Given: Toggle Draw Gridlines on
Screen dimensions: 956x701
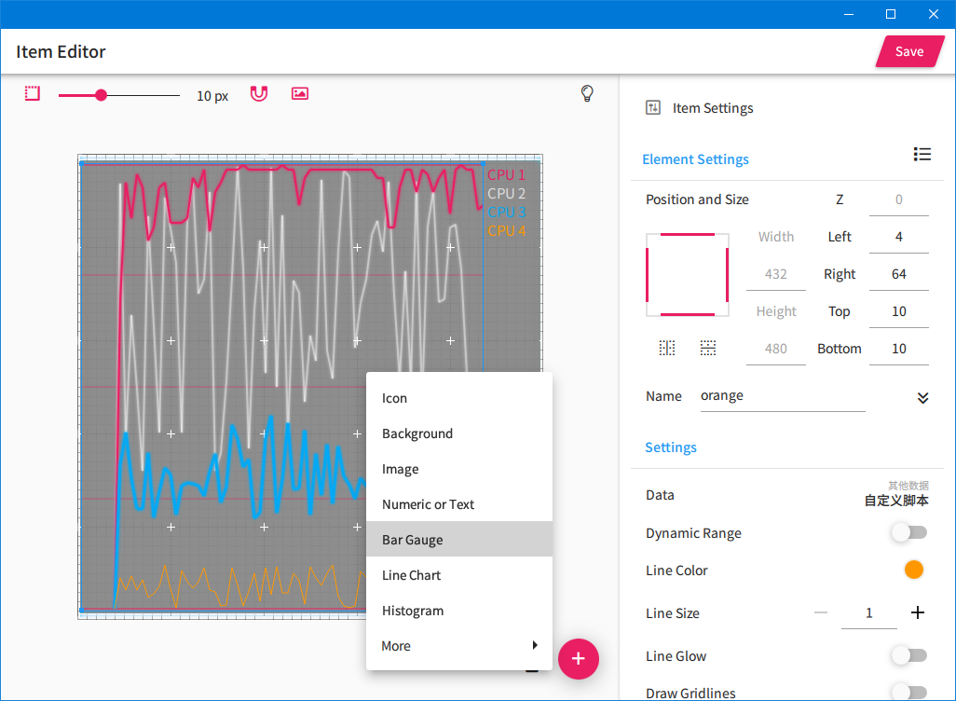Looking at the screenshot, I should tap(908, 692).
